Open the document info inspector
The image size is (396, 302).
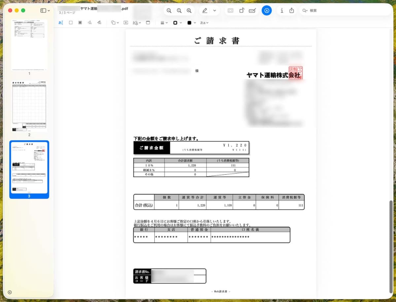(281, 11)
